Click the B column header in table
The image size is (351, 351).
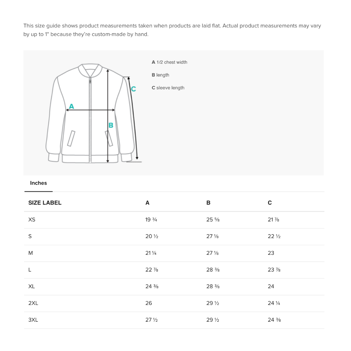tap(208, 203)
